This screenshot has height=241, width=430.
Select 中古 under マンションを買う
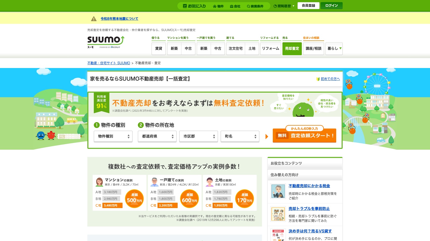188,49
